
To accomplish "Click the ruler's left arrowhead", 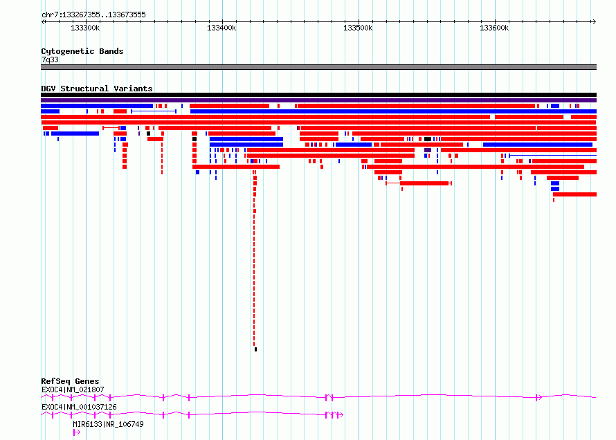I will 43,22.
